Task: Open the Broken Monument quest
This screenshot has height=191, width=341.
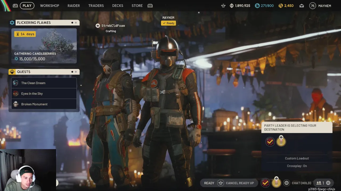Action: 44,104
